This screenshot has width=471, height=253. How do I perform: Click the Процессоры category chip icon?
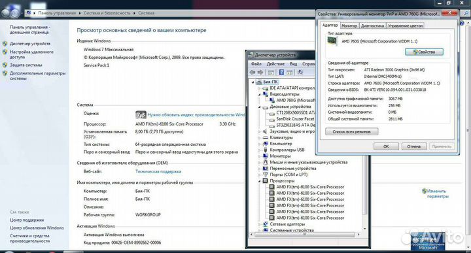(x=265, y=180)
